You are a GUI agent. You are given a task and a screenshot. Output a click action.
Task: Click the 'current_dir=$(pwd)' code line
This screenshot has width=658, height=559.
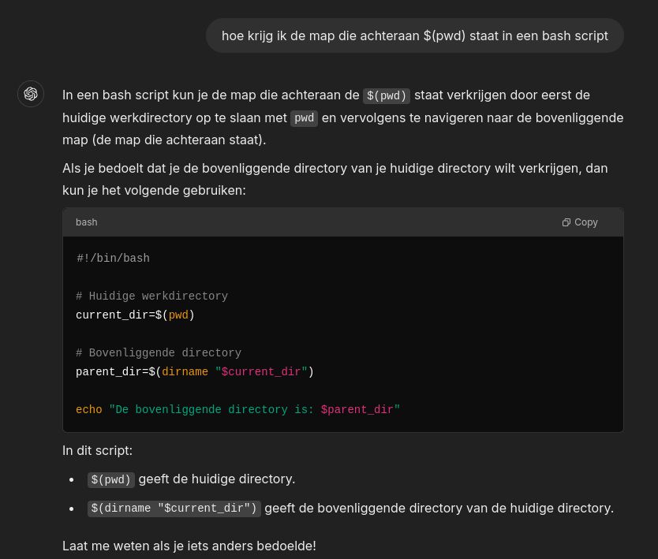pos(135,315)
